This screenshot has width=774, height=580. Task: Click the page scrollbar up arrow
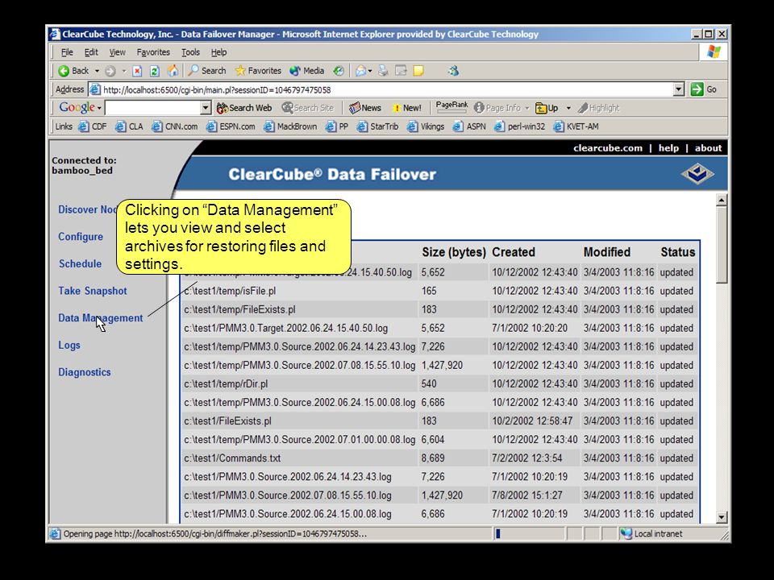point(722,201)
